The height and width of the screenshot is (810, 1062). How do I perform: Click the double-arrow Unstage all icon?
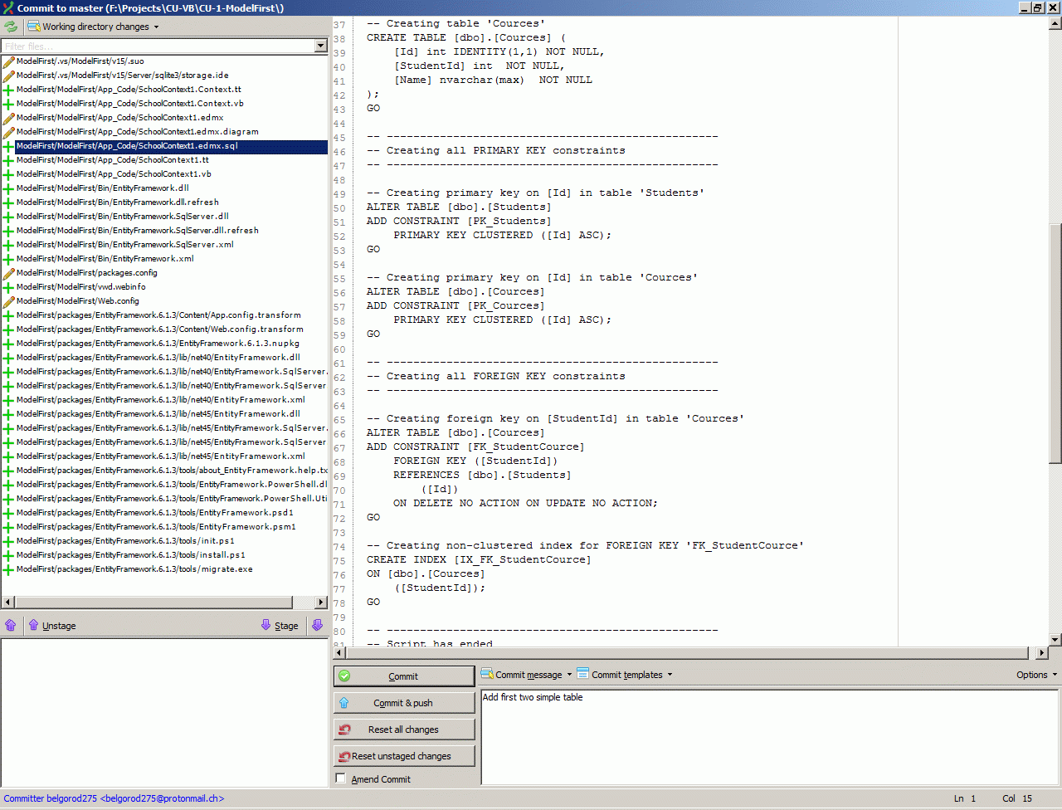click(11, 625)
